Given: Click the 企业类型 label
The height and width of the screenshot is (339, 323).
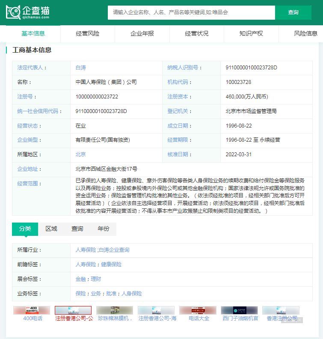Looking at the screenshot, I should (x=27, y=140).
